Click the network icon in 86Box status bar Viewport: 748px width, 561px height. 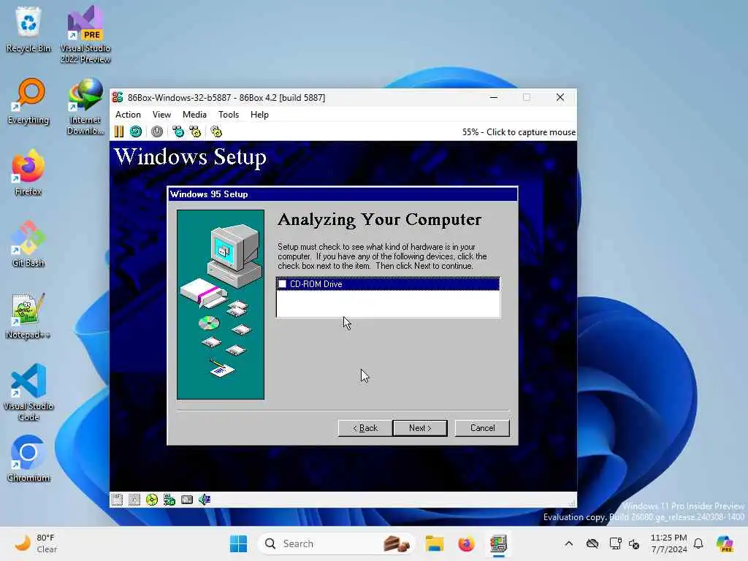169,500
